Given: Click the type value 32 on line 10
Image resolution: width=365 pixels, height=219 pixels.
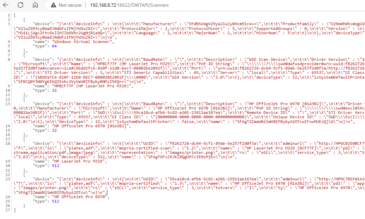Looking at the screenshot, I should click(x=54, y=90).
